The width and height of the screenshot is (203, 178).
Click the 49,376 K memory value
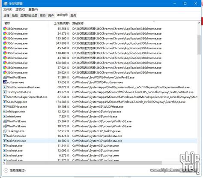coord(63,92)
